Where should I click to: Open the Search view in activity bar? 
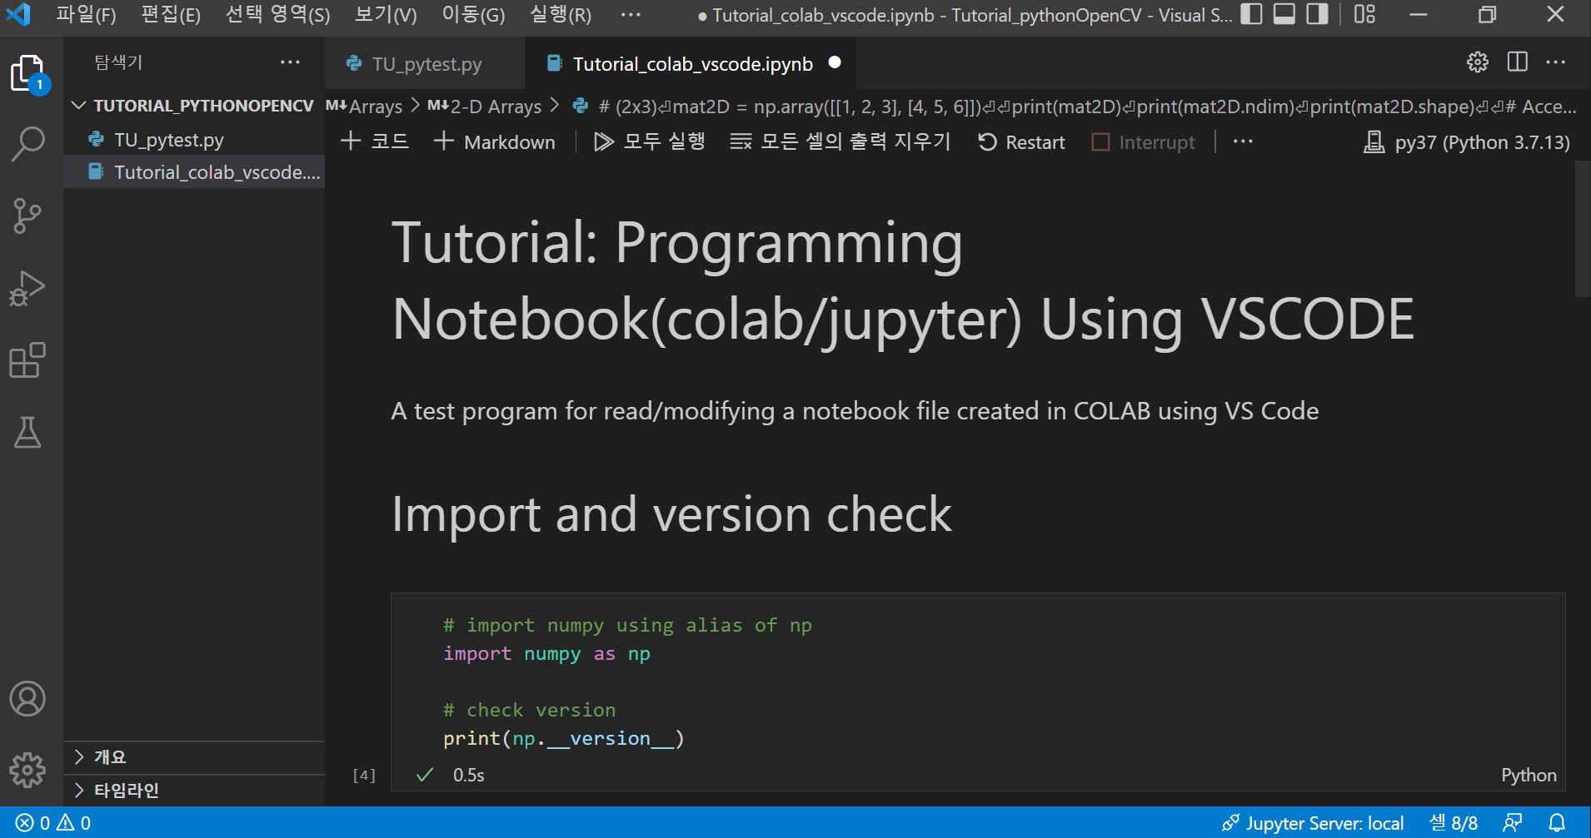tap(27, 144)
